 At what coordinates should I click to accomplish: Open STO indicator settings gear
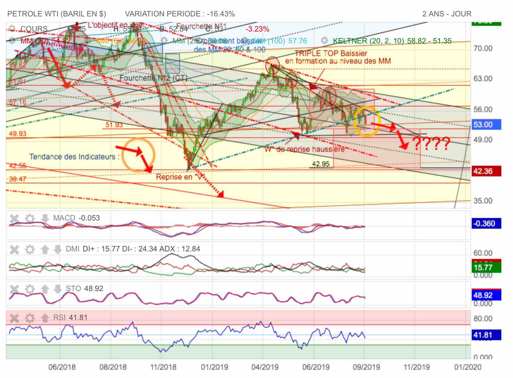[30, 289]
